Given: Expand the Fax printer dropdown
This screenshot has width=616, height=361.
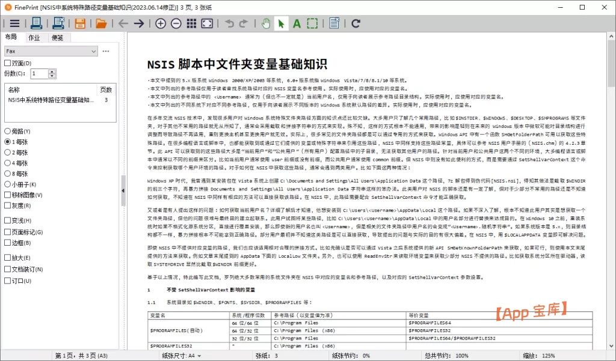Looking at the screenshot, I should [x=93, y=52].
